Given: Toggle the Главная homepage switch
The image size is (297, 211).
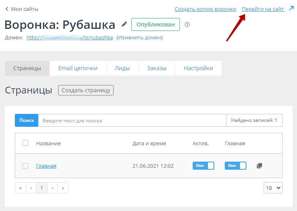Looking at the screenshot, I should pos(235,166).
